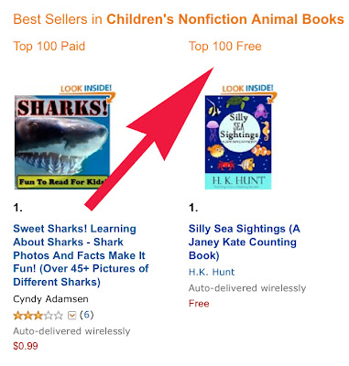Image resolution: width=349 pixels, height=366 pixels.
Task: Click the $0.99 price
Action: (x=26, y=346)
